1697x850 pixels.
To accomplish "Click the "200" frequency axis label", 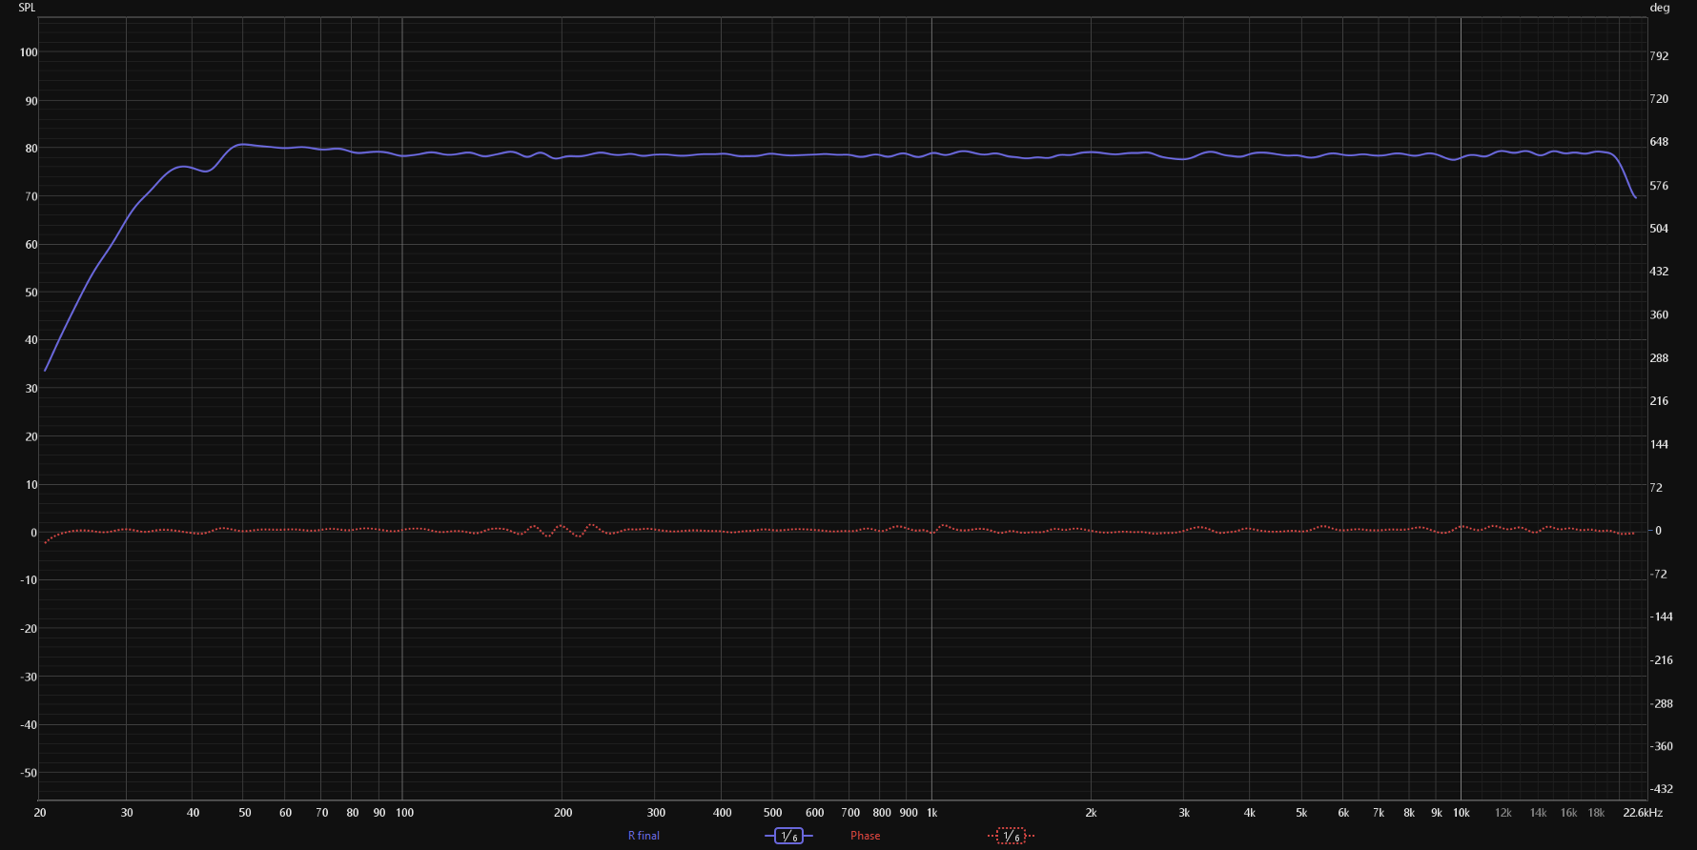I will coord(563,813).
